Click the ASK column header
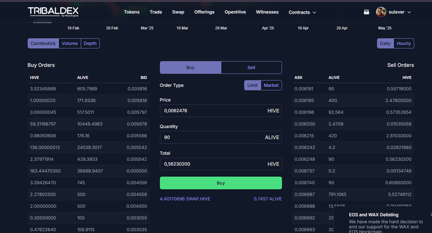 [x=298, y=77]
